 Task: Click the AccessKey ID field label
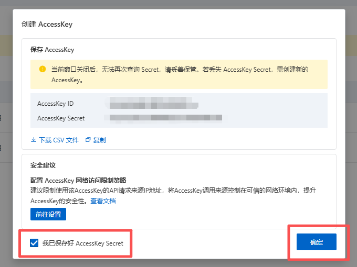pos(56,104)
